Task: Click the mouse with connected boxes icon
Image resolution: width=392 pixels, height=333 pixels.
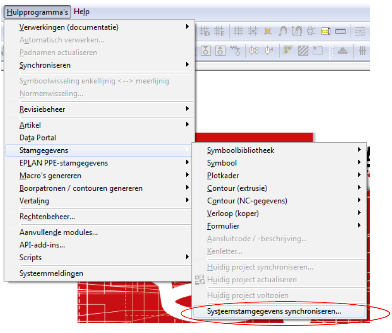Action: 254,51
